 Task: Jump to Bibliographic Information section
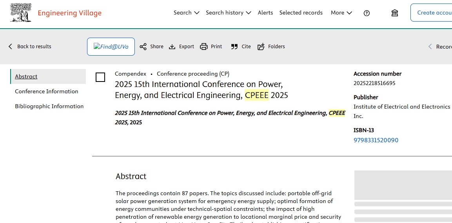49,106
